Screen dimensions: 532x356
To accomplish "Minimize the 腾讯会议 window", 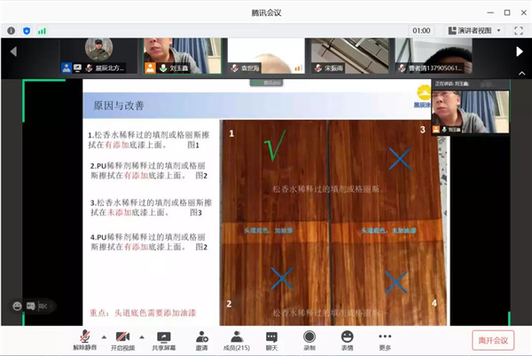I will [490, 12].
